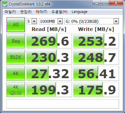The height and width of the screenshot is (113, 125).
Task: Click the 4K QD32 write result 175.9
Action: (96, 90)
